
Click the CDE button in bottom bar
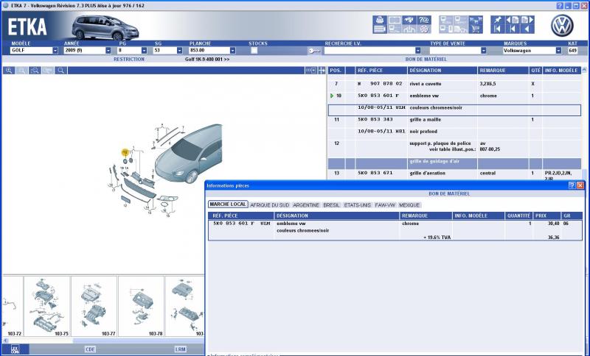[90, 349]
